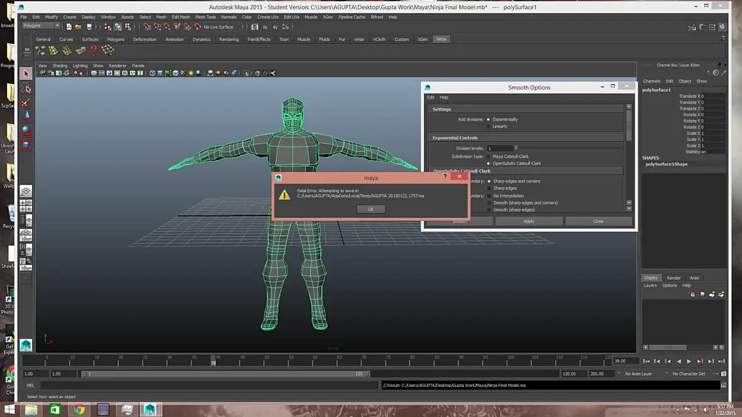Click OK on the Fatal Error dialog

pos(370,209)
